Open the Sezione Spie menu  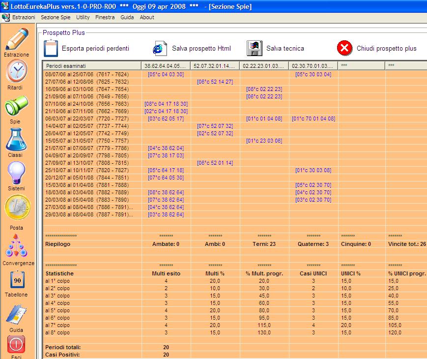[56, 17]
